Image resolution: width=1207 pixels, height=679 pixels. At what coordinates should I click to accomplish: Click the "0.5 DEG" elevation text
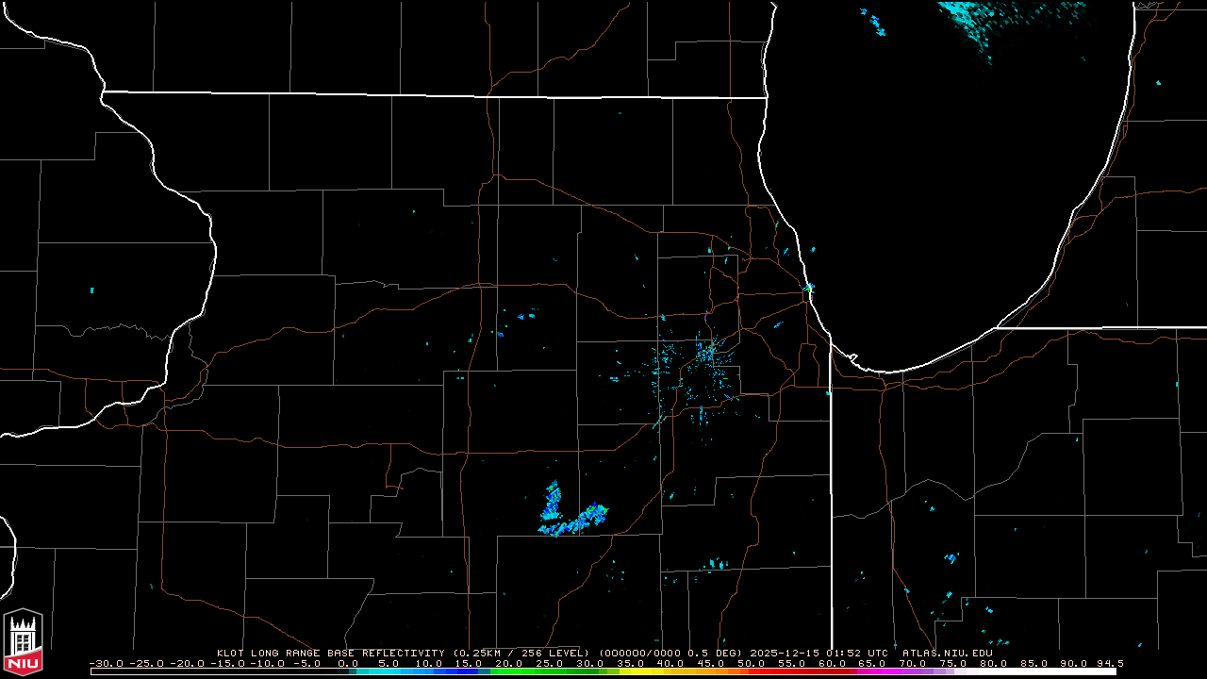pyautogui.click(x=716, y=653)
